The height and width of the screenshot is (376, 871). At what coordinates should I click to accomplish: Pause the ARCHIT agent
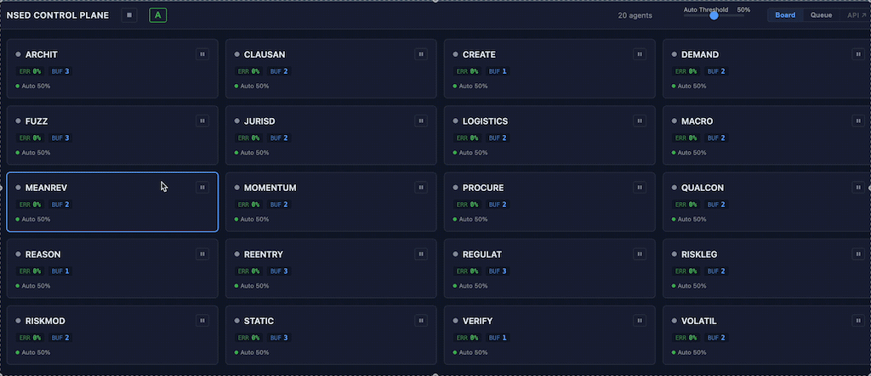pyautogui.click(x=202, y=54)
